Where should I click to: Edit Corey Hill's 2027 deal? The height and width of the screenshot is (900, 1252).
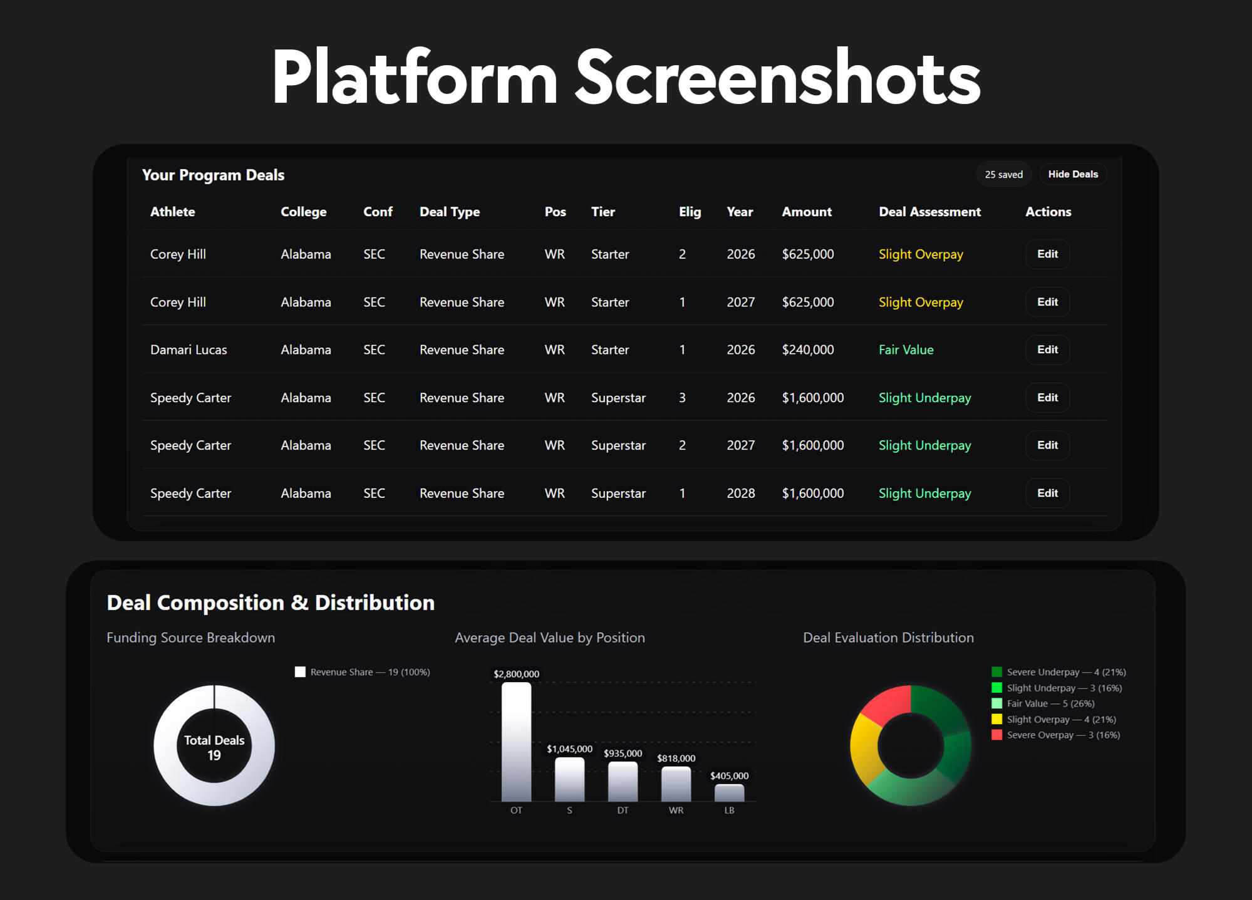coord(1047,302)
